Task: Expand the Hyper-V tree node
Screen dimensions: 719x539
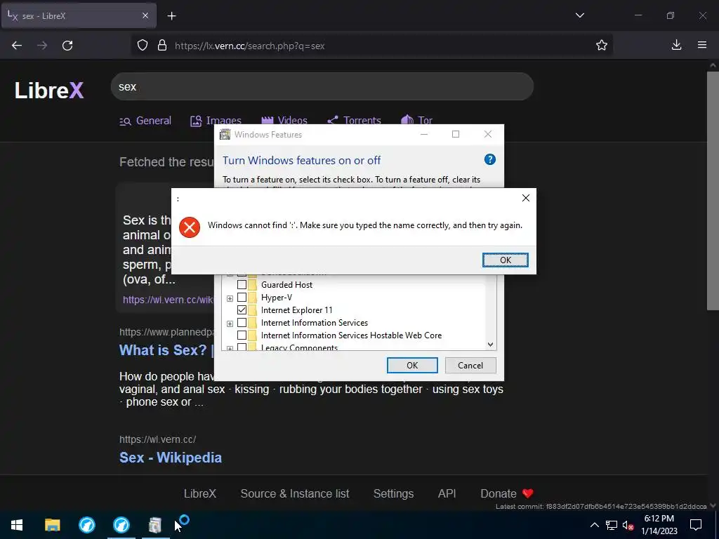Action: (x=230, y=298)
